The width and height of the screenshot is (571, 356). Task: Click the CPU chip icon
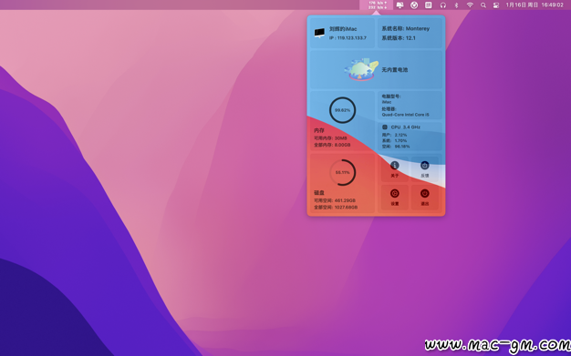385,127
